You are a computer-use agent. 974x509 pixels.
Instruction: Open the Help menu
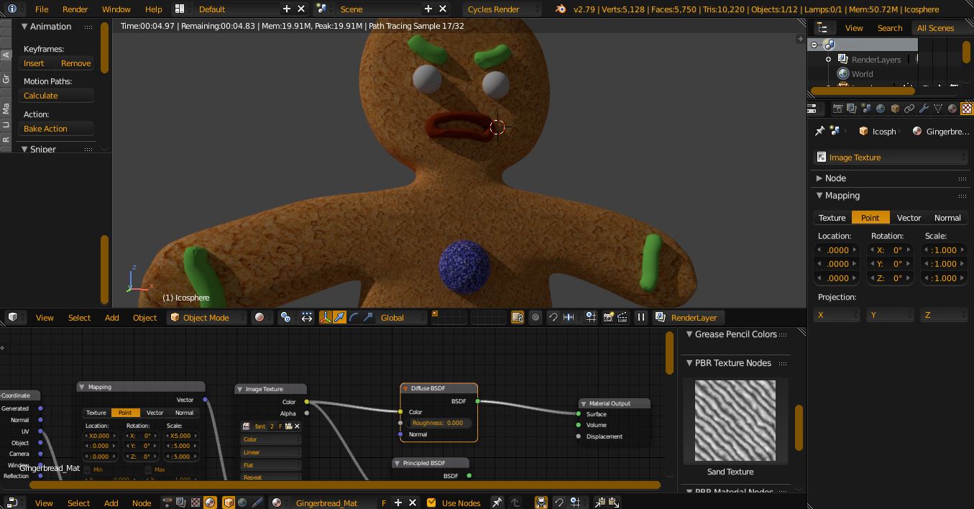coord(153,9)
